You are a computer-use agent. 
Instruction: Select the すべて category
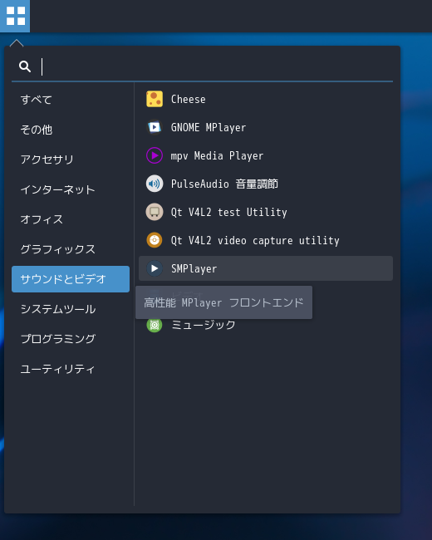[x=71, y=100]
